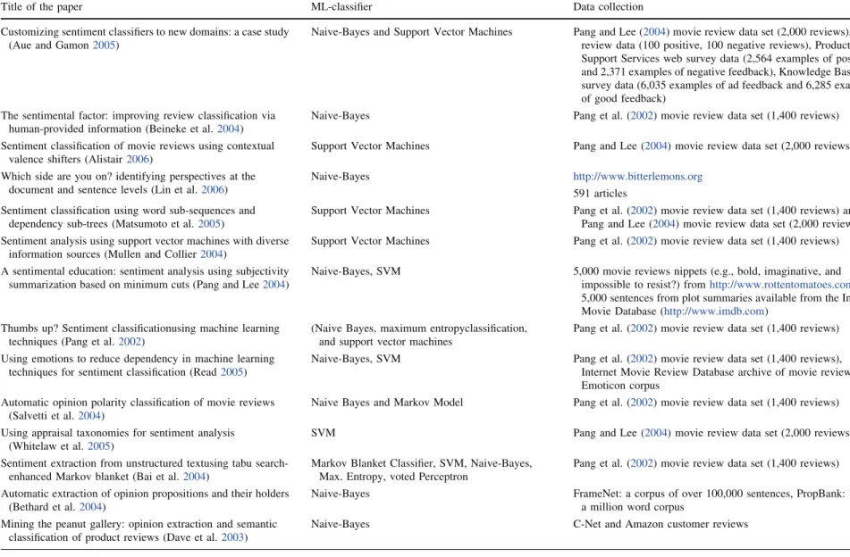The width and height of the screenshot is (850, 557).
Task: Open the 2005 citation after Aue and Gamon
Action: pos(104,46)
